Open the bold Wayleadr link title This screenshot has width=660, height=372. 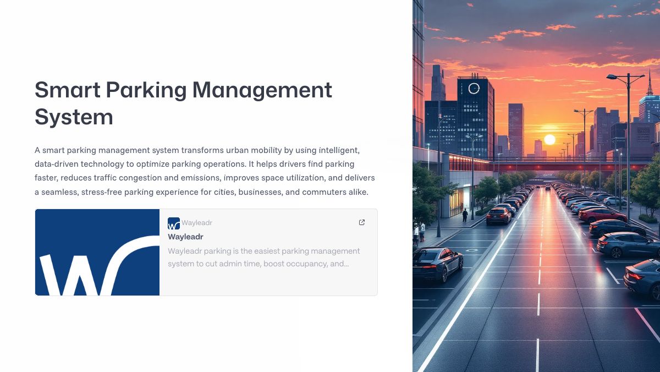click(x=185, y=237)
